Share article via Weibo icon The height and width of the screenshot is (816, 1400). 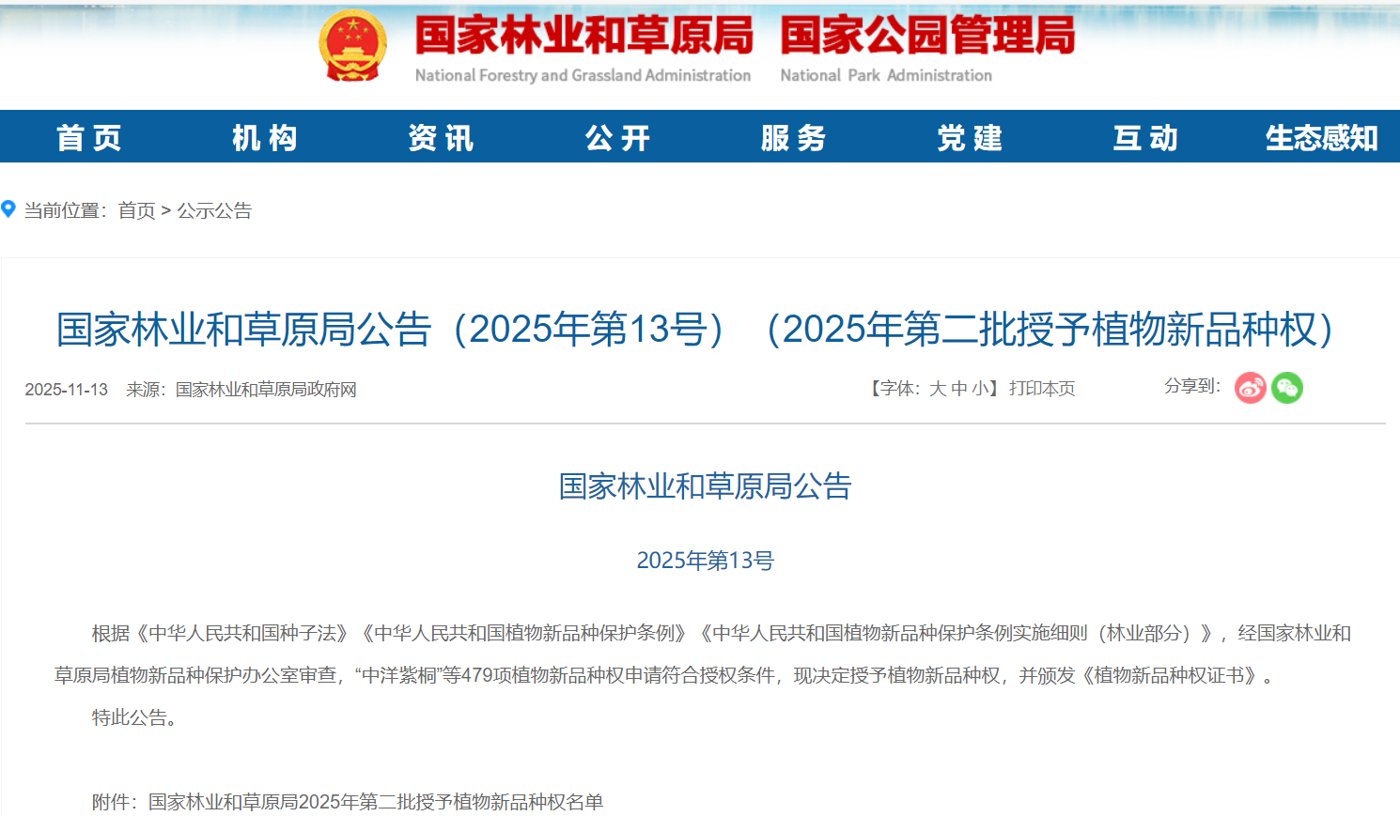pos(1250,388)
